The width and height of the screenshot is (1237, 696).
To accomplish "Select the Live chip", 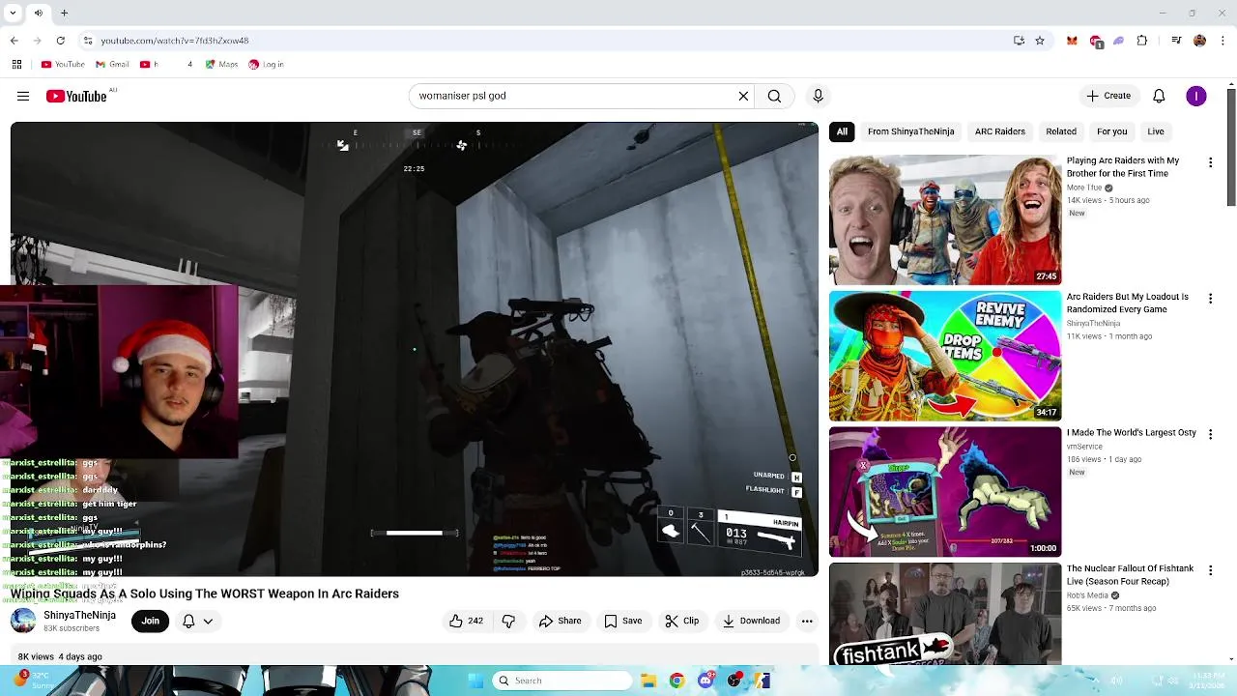I will click(x=1155, y=131).
